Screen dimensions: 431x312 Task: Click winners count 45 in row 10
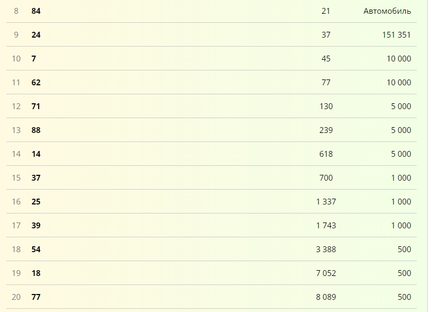point(326,59)
